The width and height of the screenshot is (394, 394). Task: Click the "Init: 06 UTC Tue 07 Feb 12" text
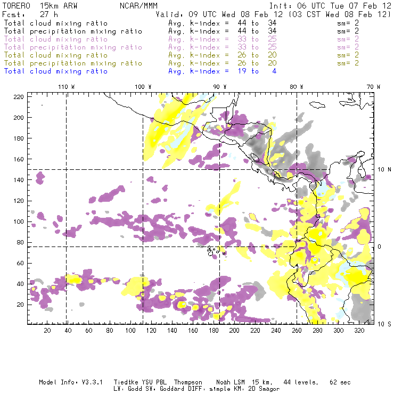(330, 6)
